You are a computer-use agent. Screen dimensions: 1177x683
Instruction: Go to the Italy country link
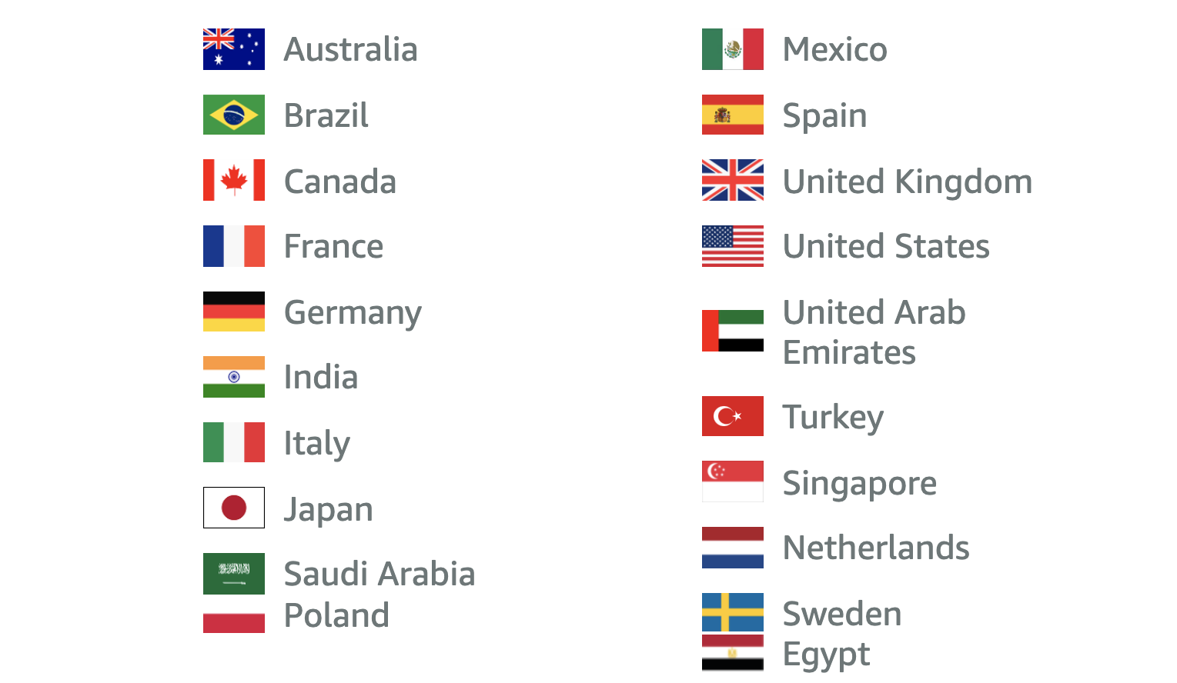pos(316,444)
